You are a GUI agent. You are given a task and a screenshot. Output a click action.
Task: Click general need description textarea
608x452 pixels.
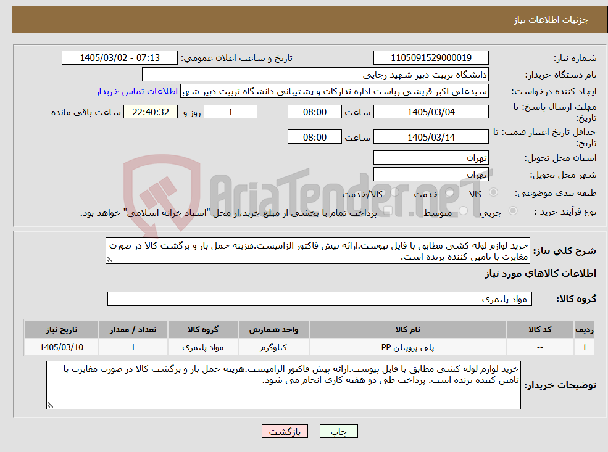coord(317,251)
